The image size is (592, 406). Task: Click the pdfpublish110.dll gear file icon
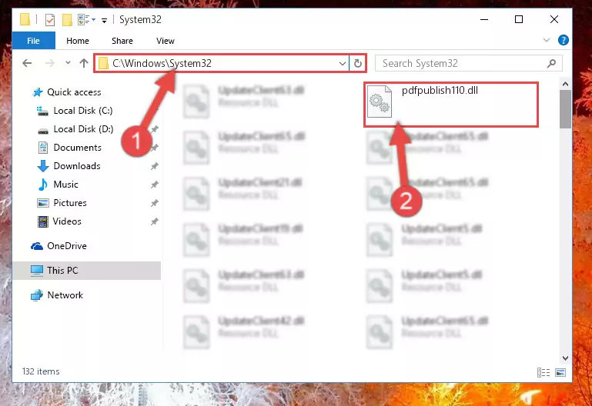coord(380,101)
